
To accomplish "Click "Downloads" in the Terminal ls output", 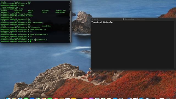I will (x=18, y=11).
